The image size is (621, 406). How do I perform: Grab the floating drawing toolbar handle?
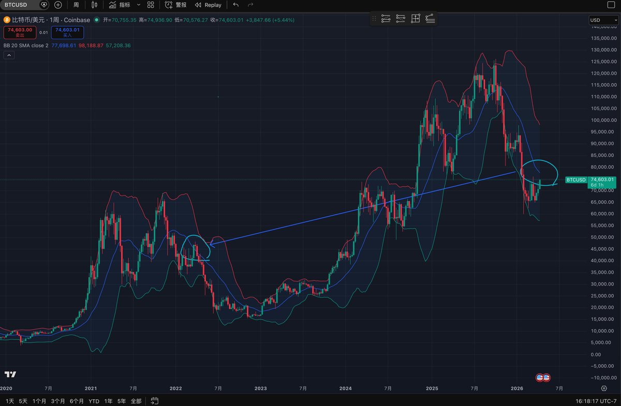click(374, 19)
